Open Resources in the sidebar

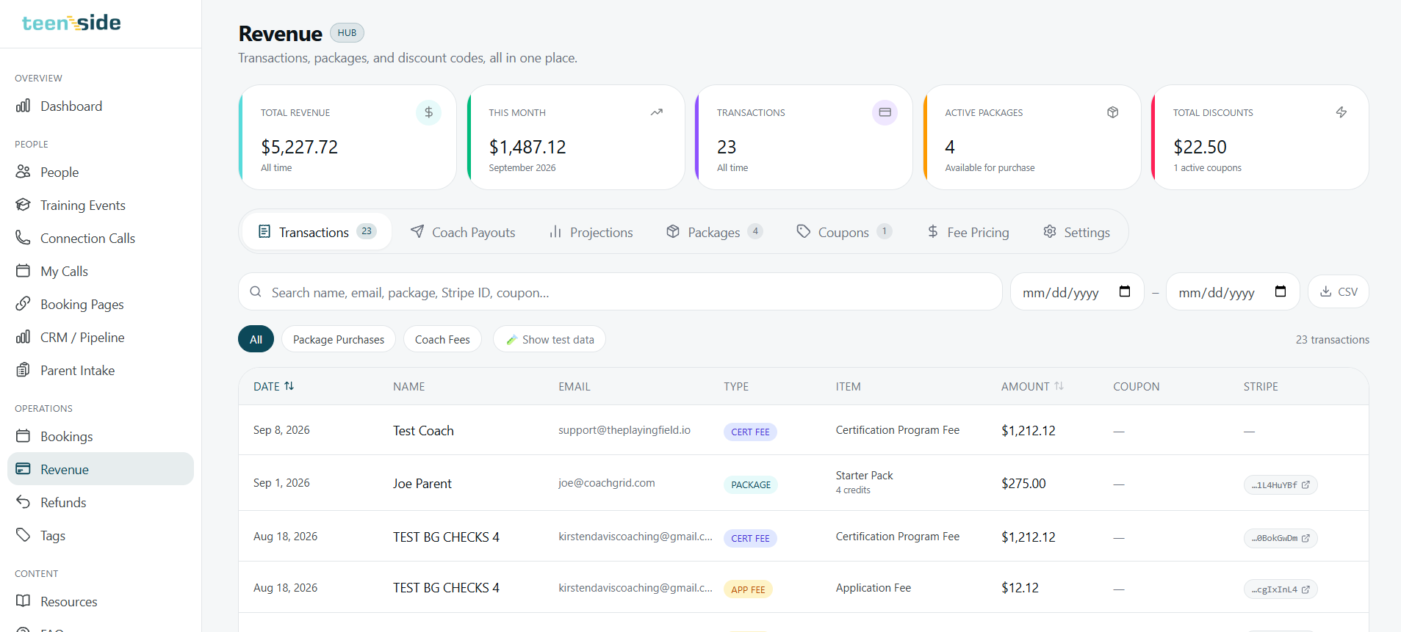101,601
